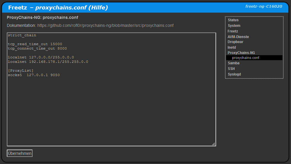Navigate to the Dropbear settings

(235, 42)
